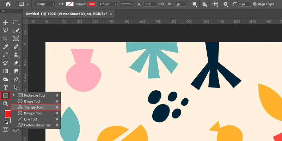Select the Move tool

pyautogui.click(x=6, y=22)
